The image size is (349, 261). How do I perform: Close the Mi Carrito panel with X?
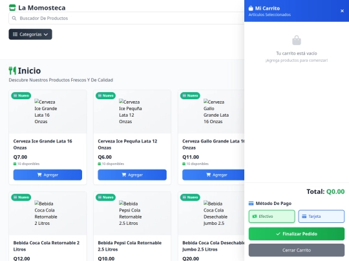pos(342,11)
